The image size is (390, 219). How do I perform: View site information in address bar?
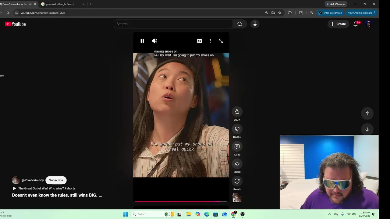17,13
